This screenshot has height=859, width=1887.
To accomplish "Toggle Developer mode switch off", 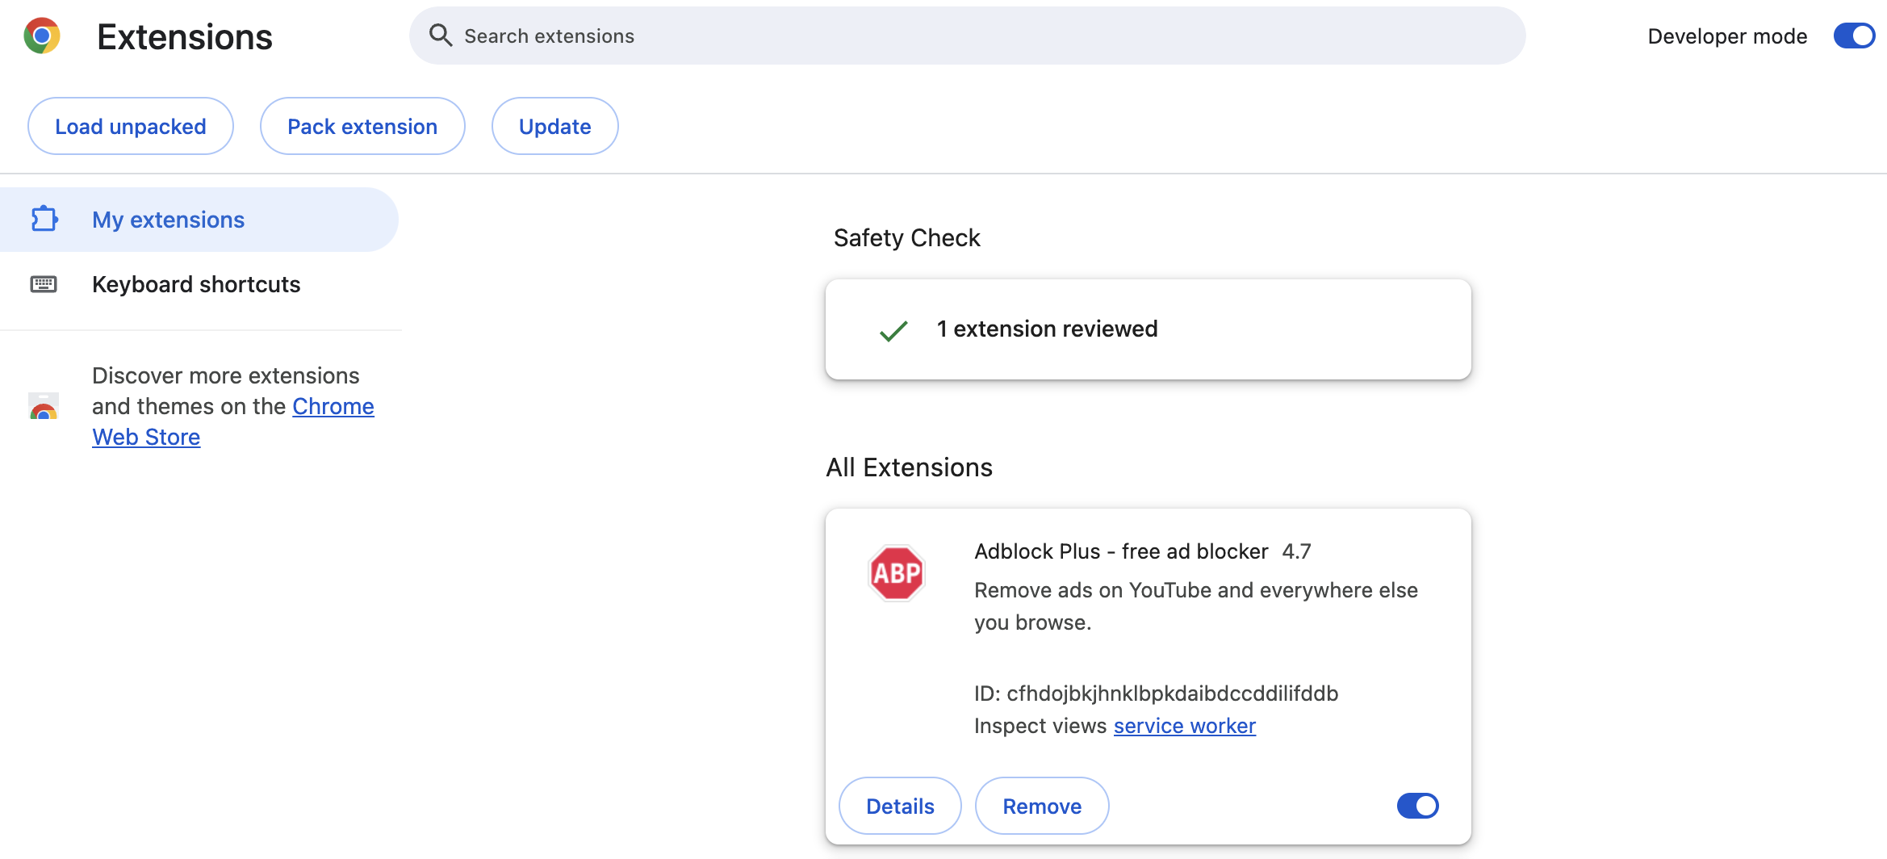I will (1854, 36).
